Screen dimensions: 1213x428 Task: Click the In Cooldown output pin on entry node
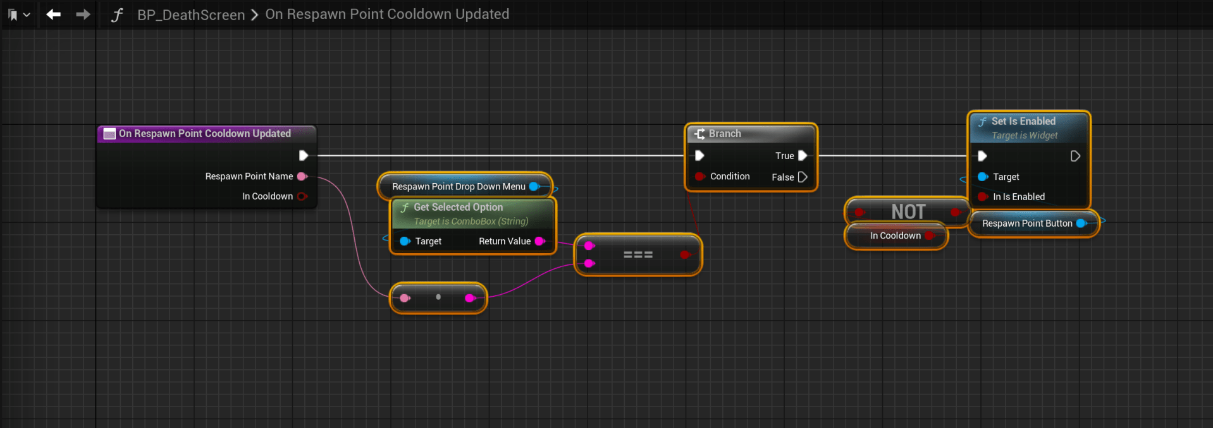(302, 196)
